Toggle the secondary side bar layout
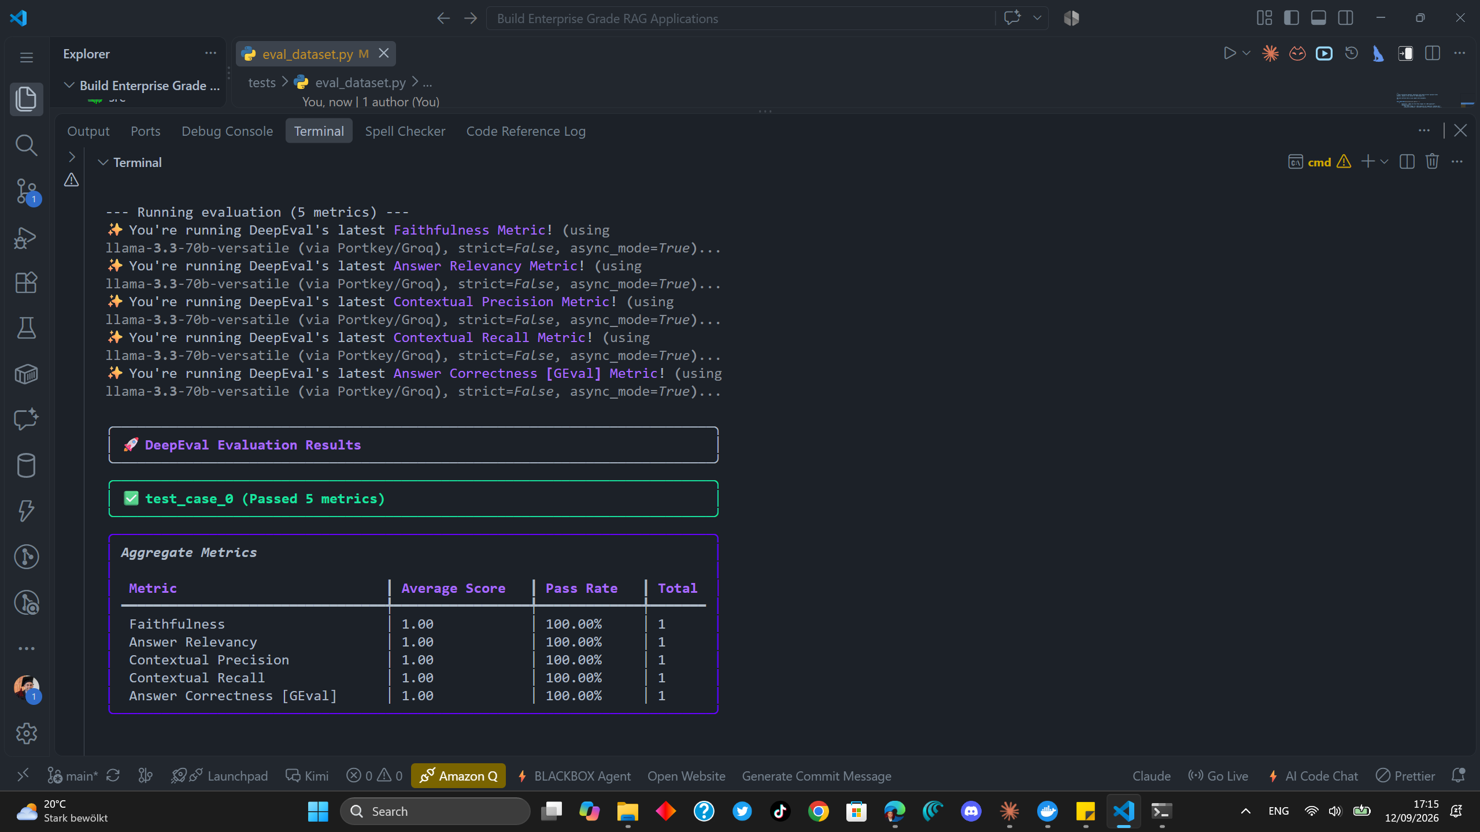The width and height of the screenshot is (1480, 832). [x=1345, y=18]
